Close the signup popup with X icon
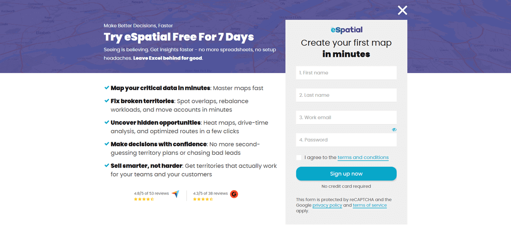Image resolution: width=511 pixels, height=243 pixels. click(402, 10)
